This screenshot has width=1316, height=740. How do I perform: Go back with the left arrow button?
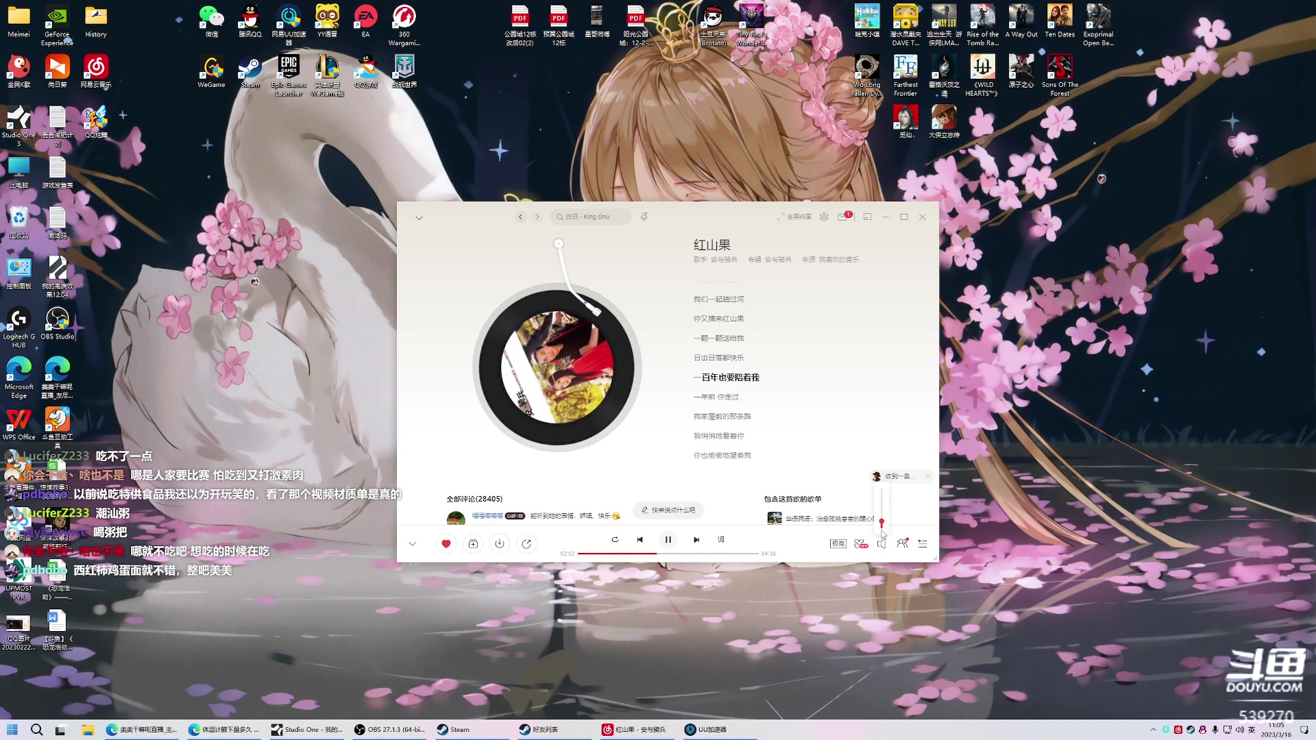pyautogui.click(x=521, y=217)
